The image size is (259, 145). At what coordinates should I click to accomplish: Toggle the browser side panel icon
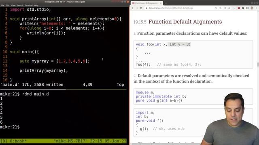click(x=247, y=8)
